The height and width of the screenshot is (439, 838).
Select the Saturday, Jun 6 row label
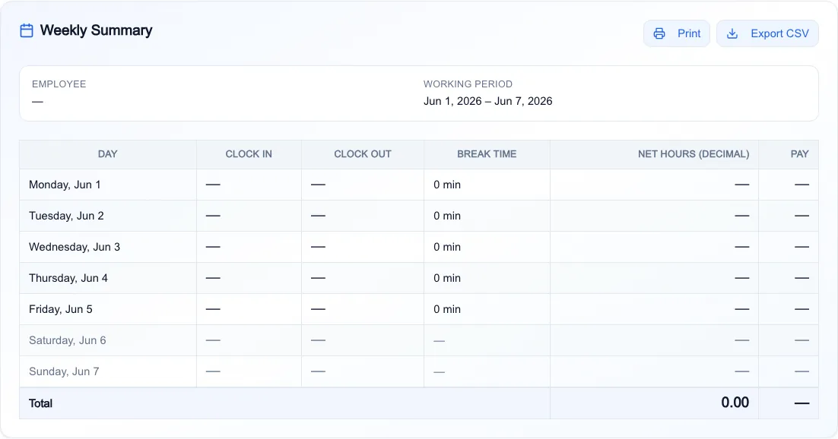(x=68, y=340)
